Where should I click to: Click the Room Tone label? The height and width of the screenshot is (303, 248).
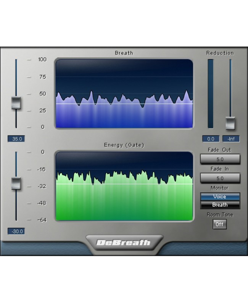tap(220, 215)
